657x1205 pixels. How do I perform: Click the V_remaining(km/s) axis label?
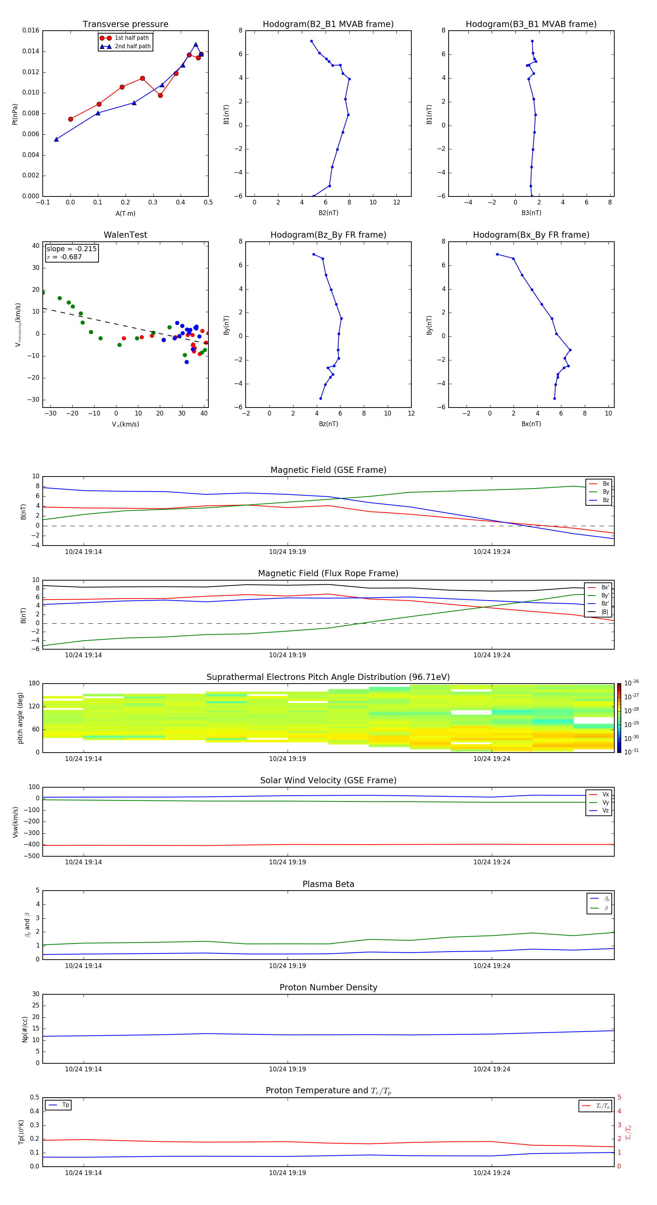click(18, 325)
